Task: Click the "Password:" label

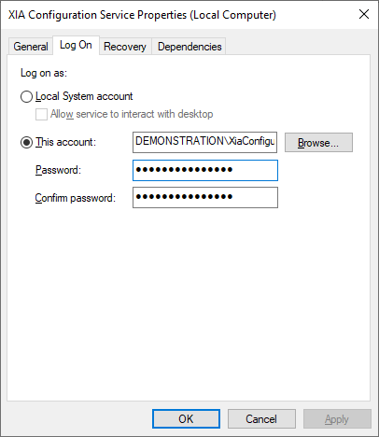Action: (58, 170)
